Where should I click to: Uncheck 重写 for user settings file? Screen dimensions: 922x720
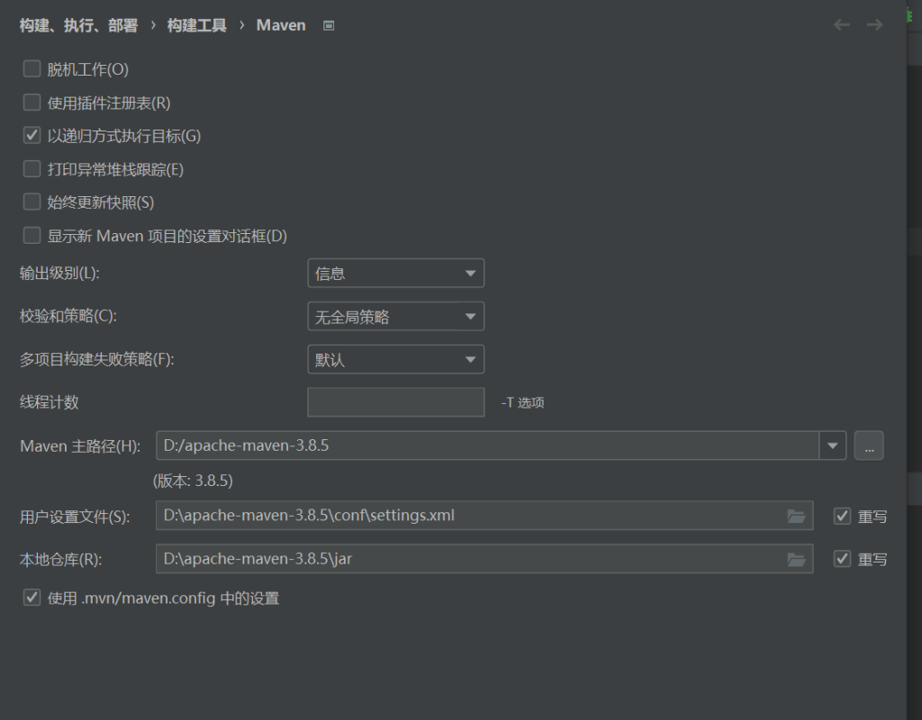pyautogui.click(x=843, y=516)
